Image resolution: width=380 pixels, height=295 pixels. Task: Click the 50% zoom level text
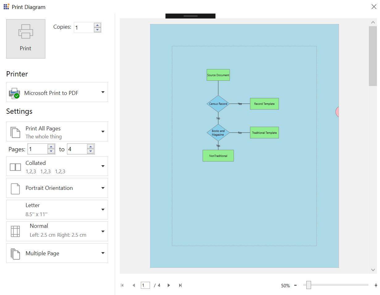285,286
